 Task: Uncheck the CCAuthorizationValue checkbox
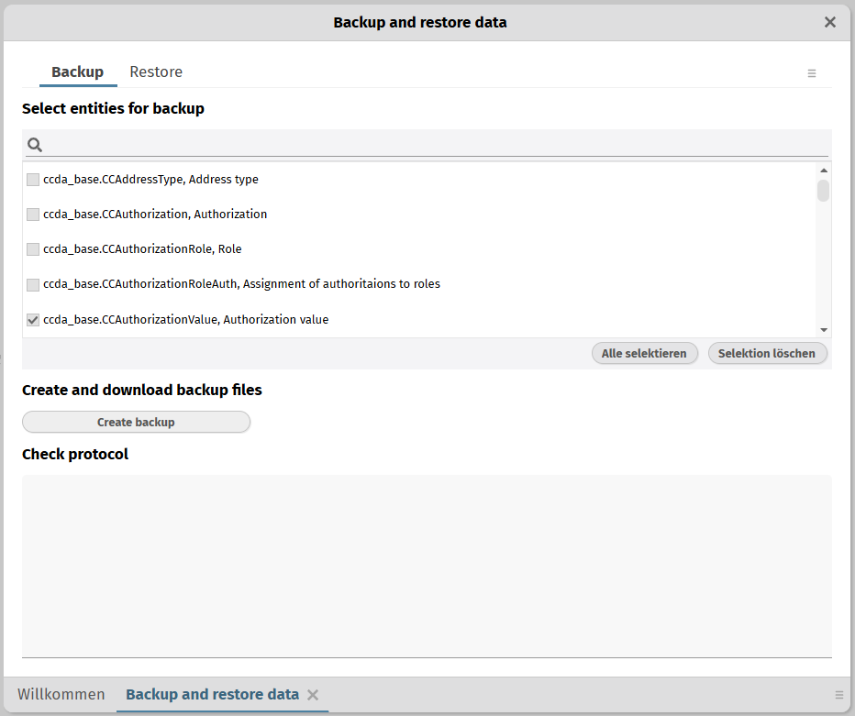click(33, 320)
